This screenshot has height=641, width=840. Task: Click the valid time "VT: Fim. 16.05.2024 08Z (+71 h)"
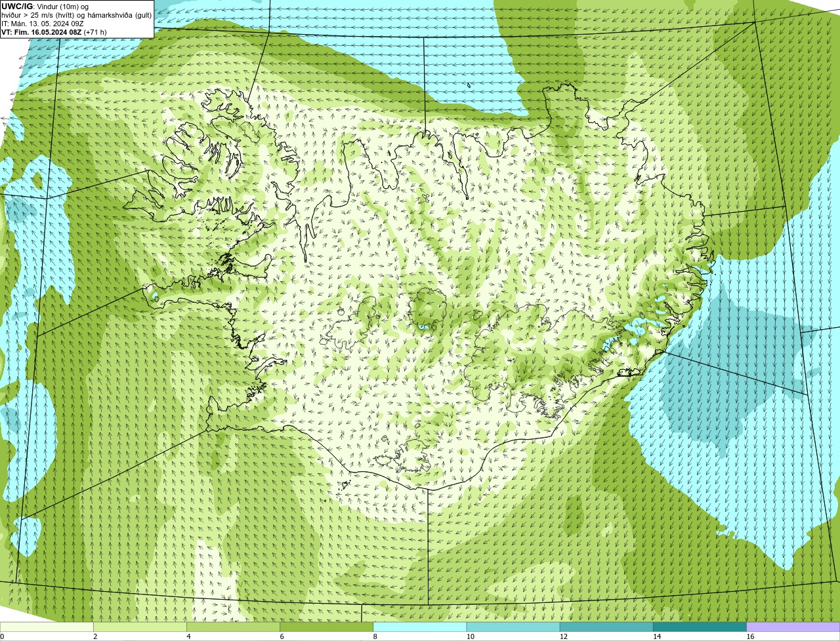[54, 31]
